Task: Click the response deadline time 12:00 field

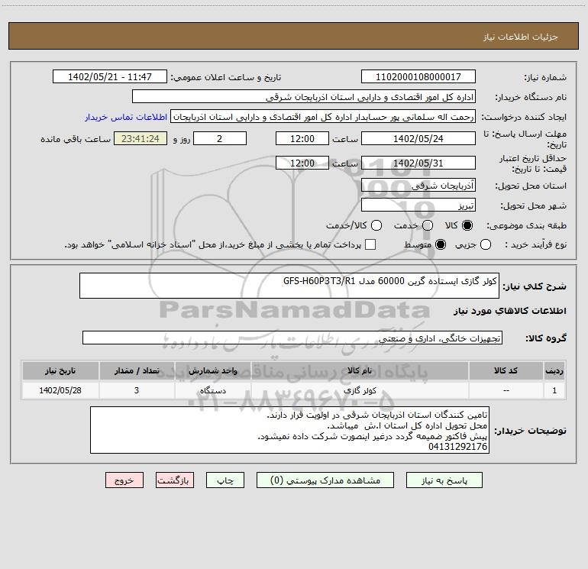Action: click(x=302, y=139)
